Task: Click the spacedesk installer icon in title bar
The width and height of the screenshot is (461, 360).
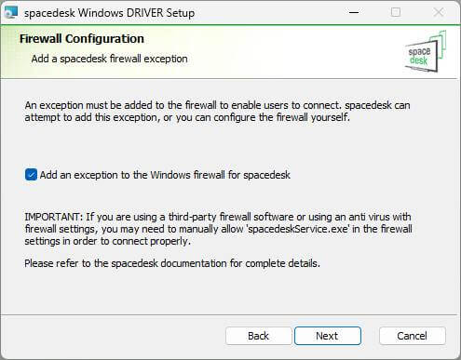Action: point(11,12)
